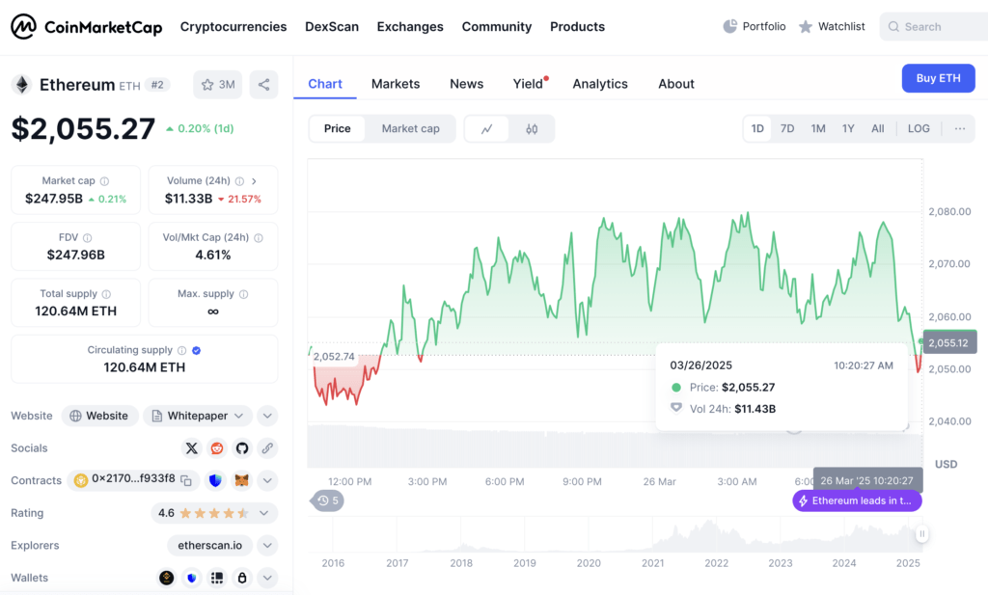
Task: Switch to the Analytics tab
Action: click(x=600, y=84)
